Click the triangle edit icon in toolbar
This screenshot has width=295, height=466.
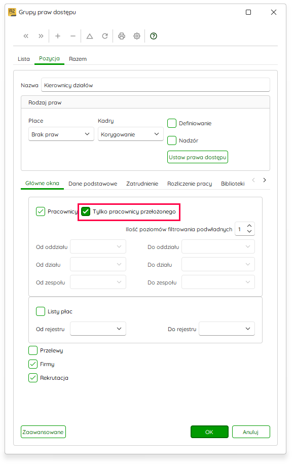[x=90, y=36]
